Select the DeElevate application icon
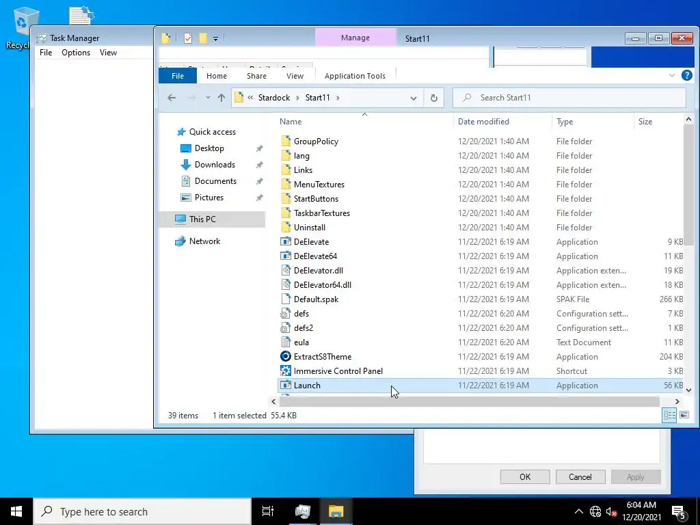Screen dimensions: 700x525 pyautogui.click(x=286, y=241)
